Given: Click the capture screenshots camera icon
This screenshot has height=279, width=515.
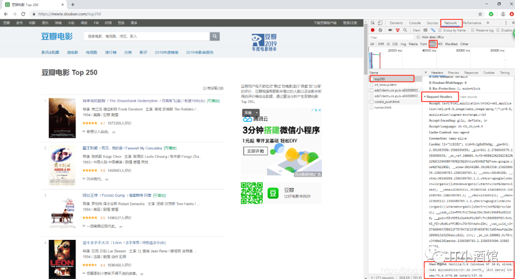Looking at the screenshot, I should tap(390, 30).
